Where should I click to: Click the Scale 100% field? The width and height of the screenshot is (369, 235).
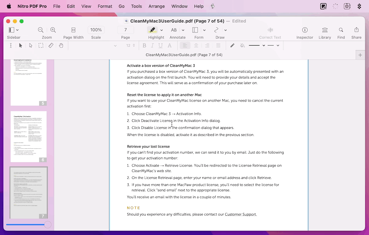[x=96, y=30]
